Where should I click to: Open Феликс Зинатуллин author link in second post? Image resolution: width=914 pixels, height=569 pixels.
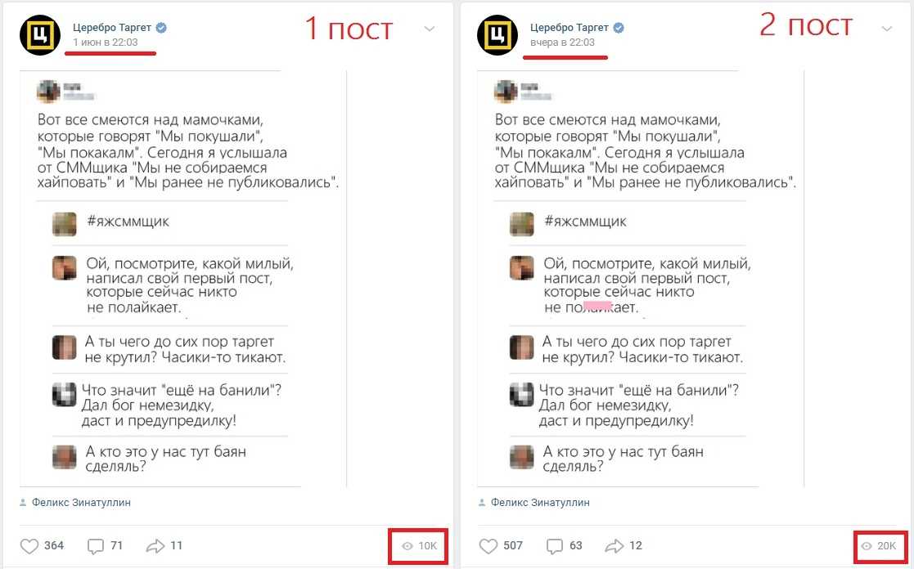[x=540, y=502]
